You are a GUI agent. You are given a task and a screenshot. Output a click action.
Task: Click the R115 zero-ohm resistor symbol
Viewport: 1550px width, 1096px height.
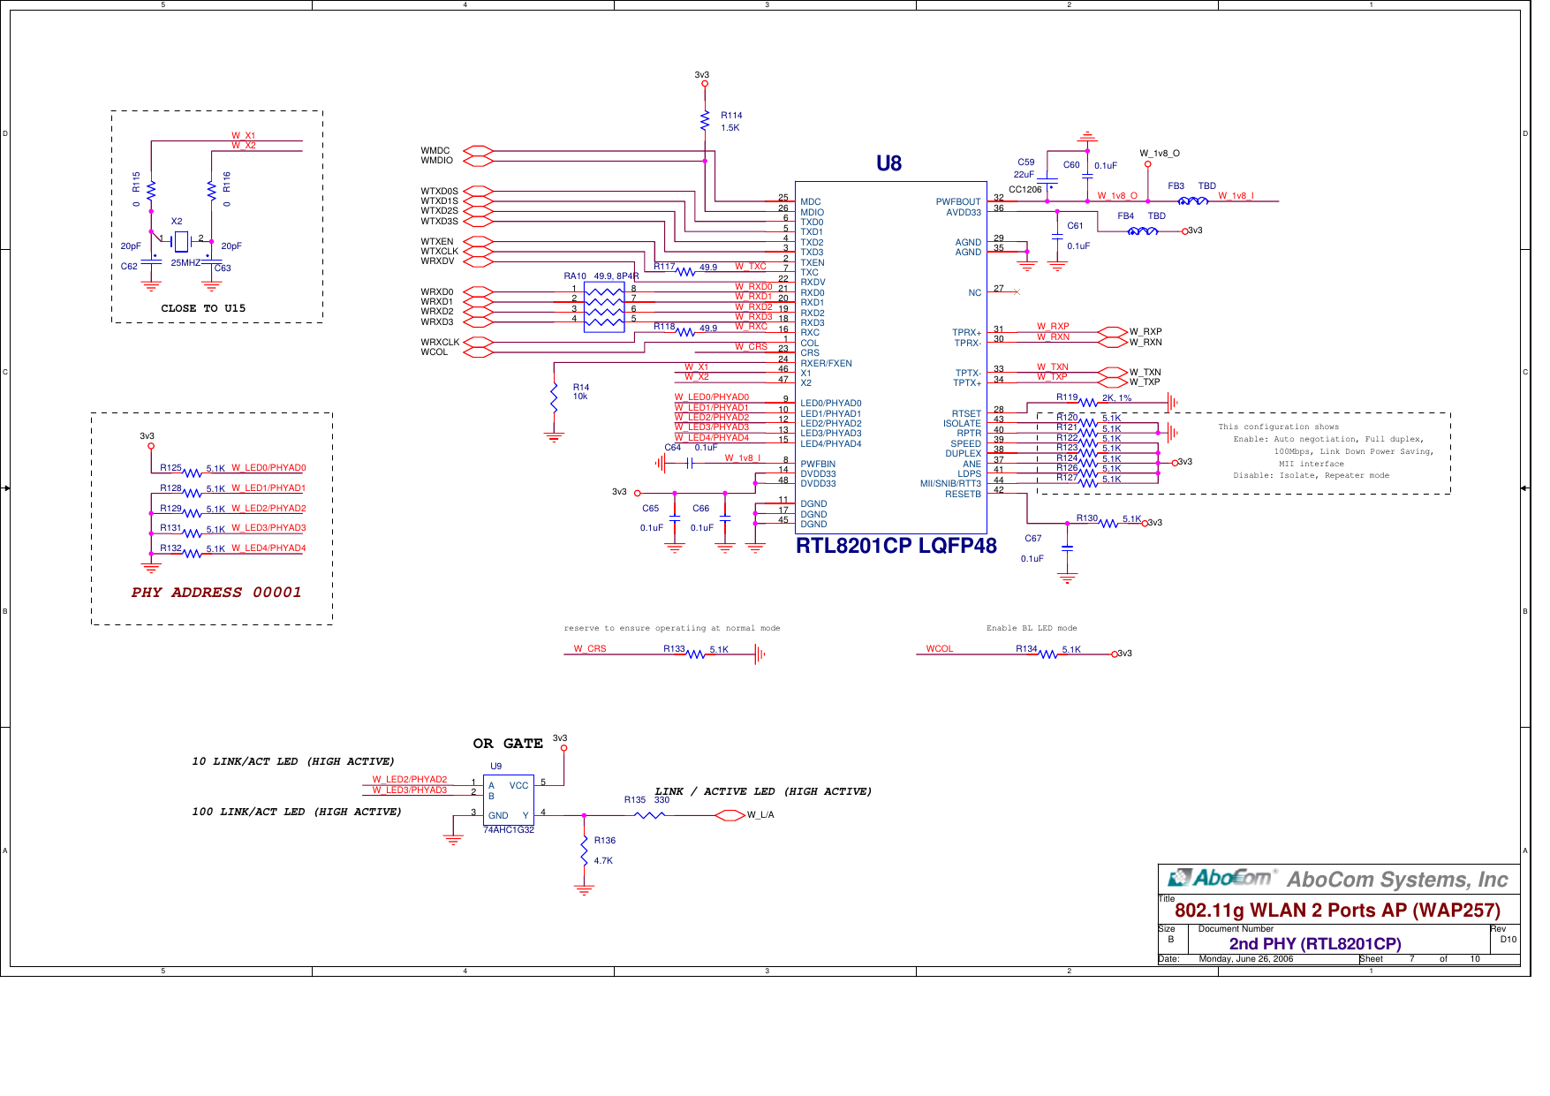[x=151, y=190]
